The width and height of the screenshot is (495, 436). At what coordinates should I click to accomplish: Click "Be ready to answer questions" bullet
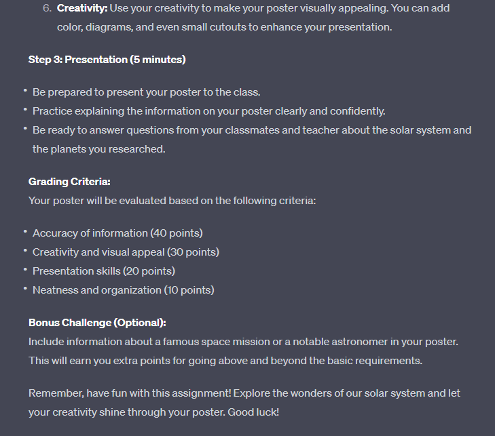251,130
